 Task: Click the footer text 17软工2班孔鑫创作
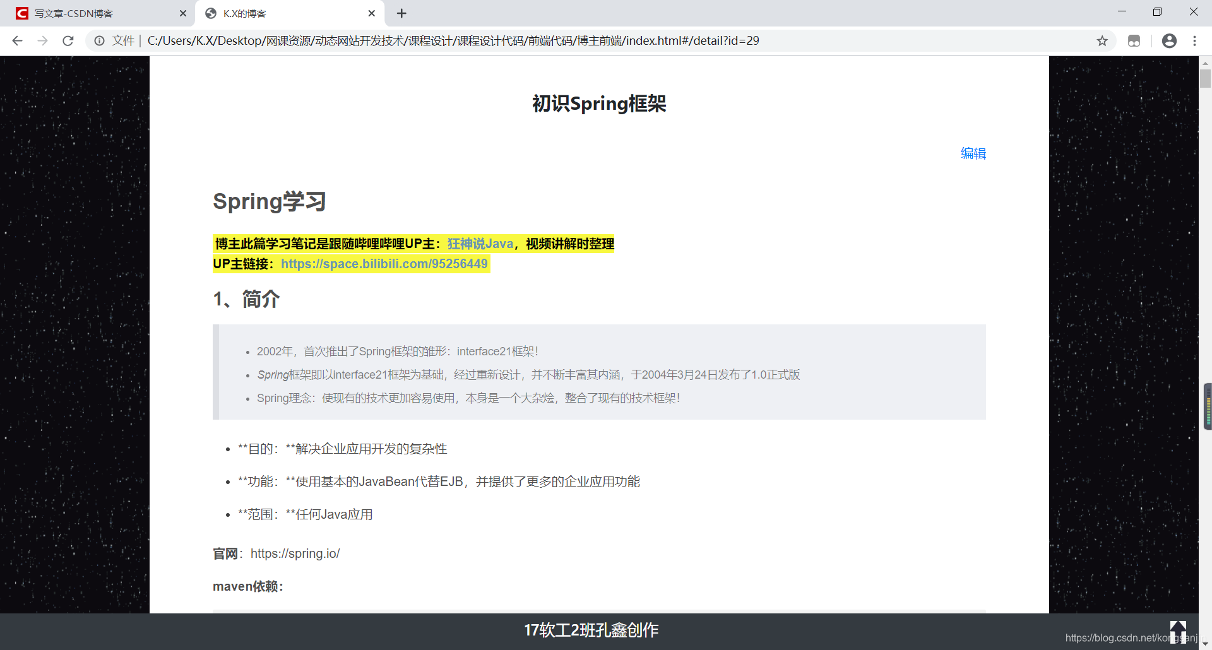591,630
